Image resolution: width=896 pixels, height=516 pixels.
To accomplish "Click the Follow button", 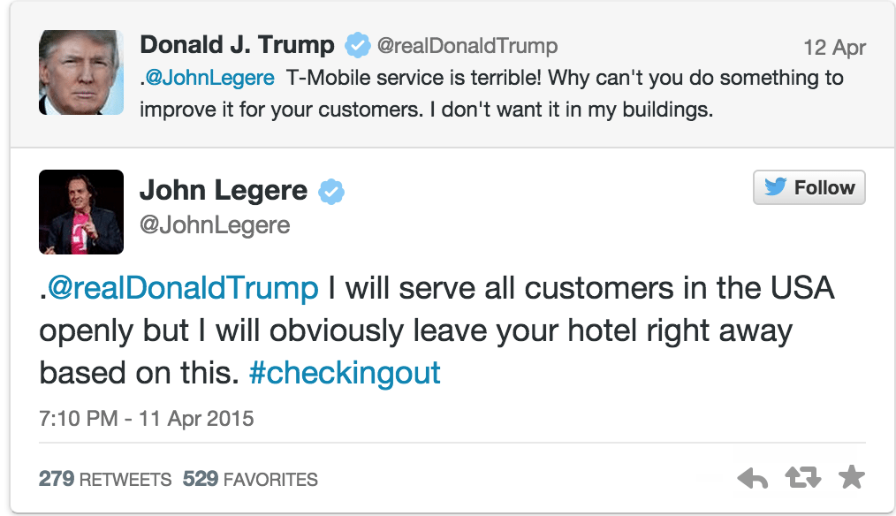I will 809,188.
